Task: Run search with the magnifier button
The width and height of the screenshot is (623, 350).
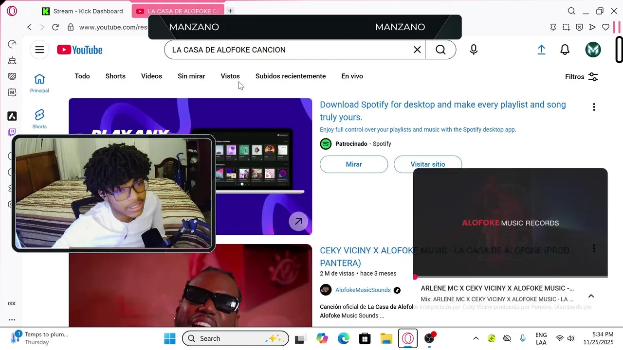Action: point(440,50)
